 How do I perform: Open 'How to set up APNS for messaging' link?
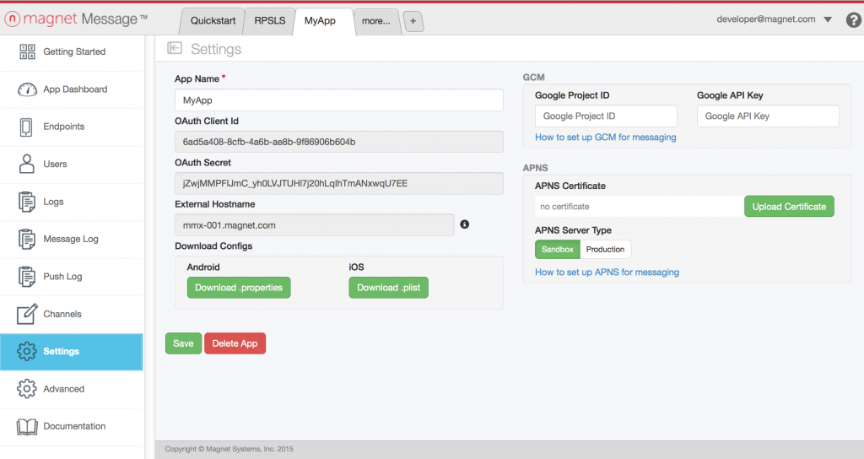(607, 273)
